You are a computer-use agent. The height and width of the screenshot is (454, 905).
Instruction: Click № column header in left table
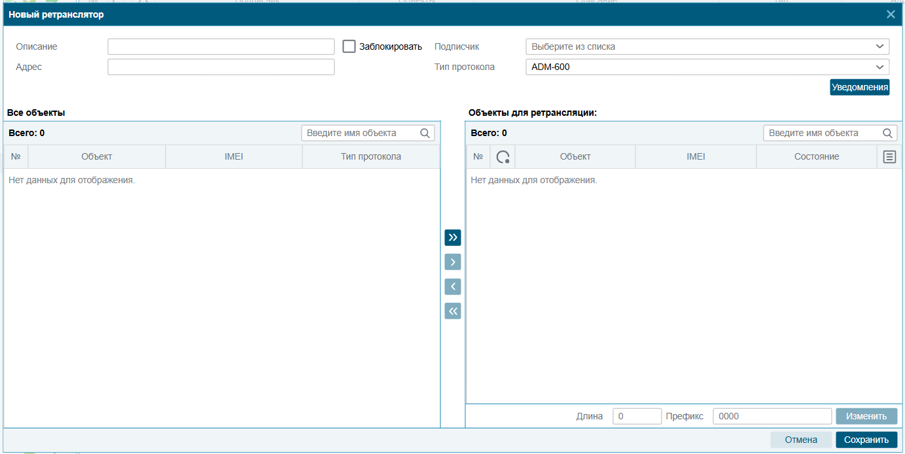tap(16, 156)
